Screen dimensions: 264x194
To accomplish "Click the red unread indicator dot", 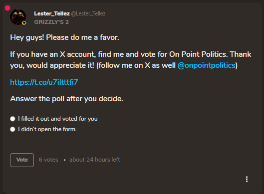I will [x=7, y=8].
